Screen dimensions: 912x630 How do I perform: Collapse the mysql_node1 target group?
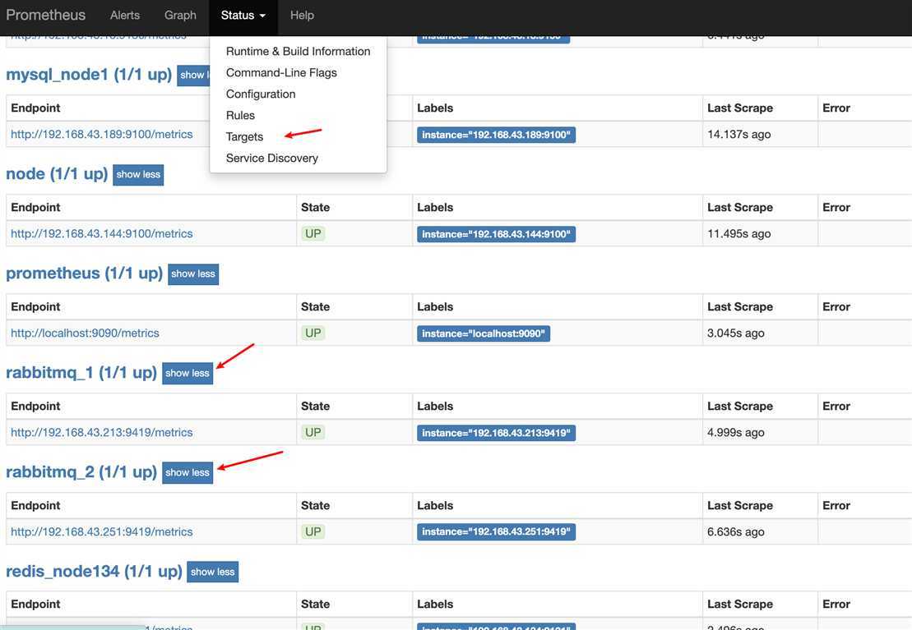click(x=193, y=75)
